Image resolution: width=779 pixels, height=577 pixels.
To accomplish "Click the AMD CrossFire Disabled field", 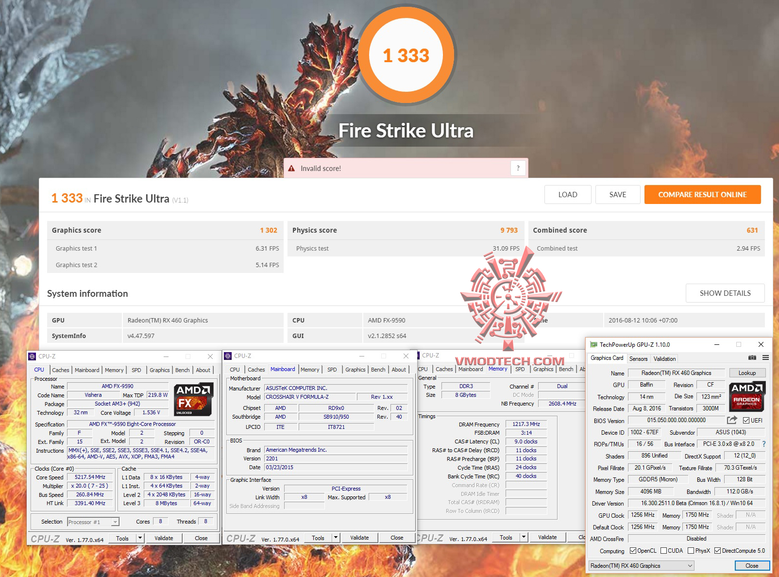I will 696,539.
